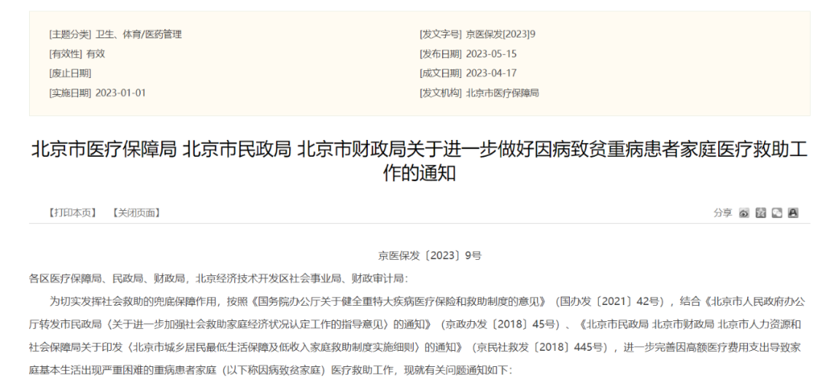Click the document number 京医保发[2023]9
Image resolution: width=826 pixels, height=383 pixels.
[x=500, y=34]
